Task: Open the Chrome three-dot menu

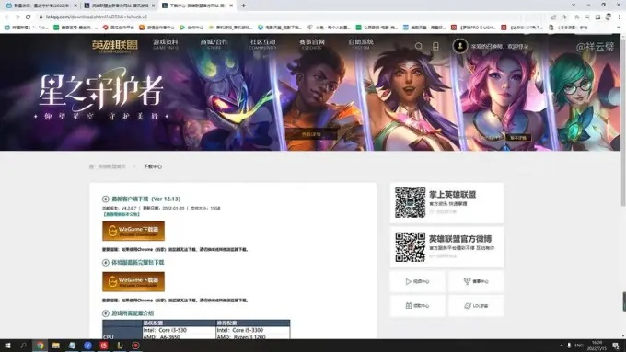Action: 620,17
